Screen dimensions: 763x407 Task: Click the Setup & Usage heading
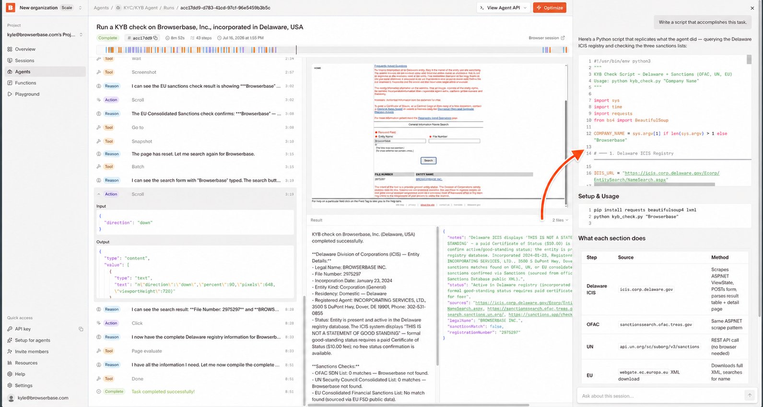(x=599, y=196)
